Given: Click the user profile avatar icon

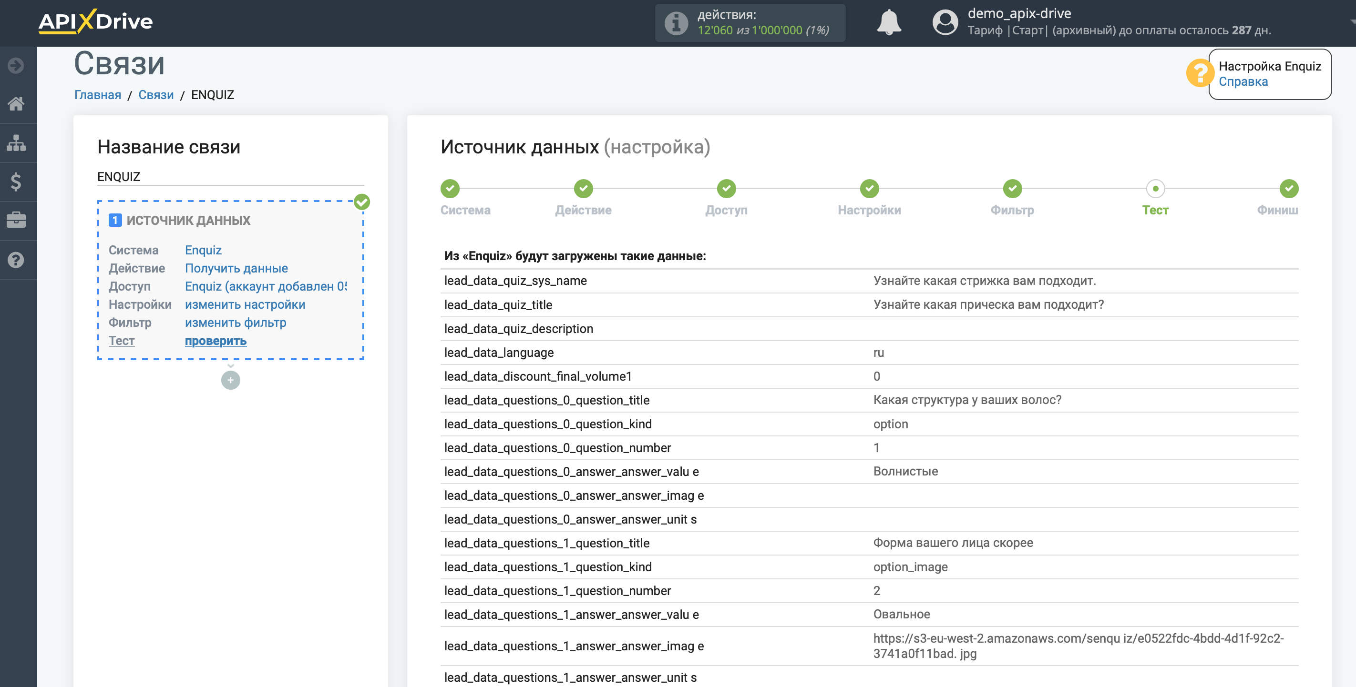Looking at the screenshot, I should click(945, 22).
